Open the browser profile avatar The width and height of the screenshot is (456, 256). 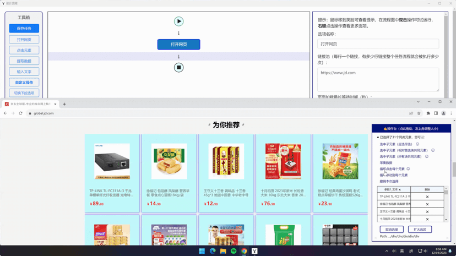click(x=443, y=113)
